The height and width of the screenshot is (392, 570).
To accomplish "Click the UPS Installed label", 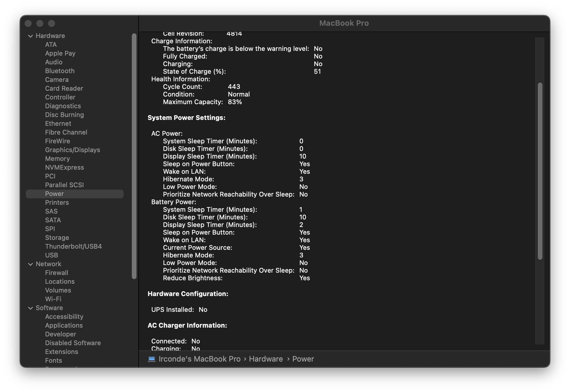I will 173,310.
